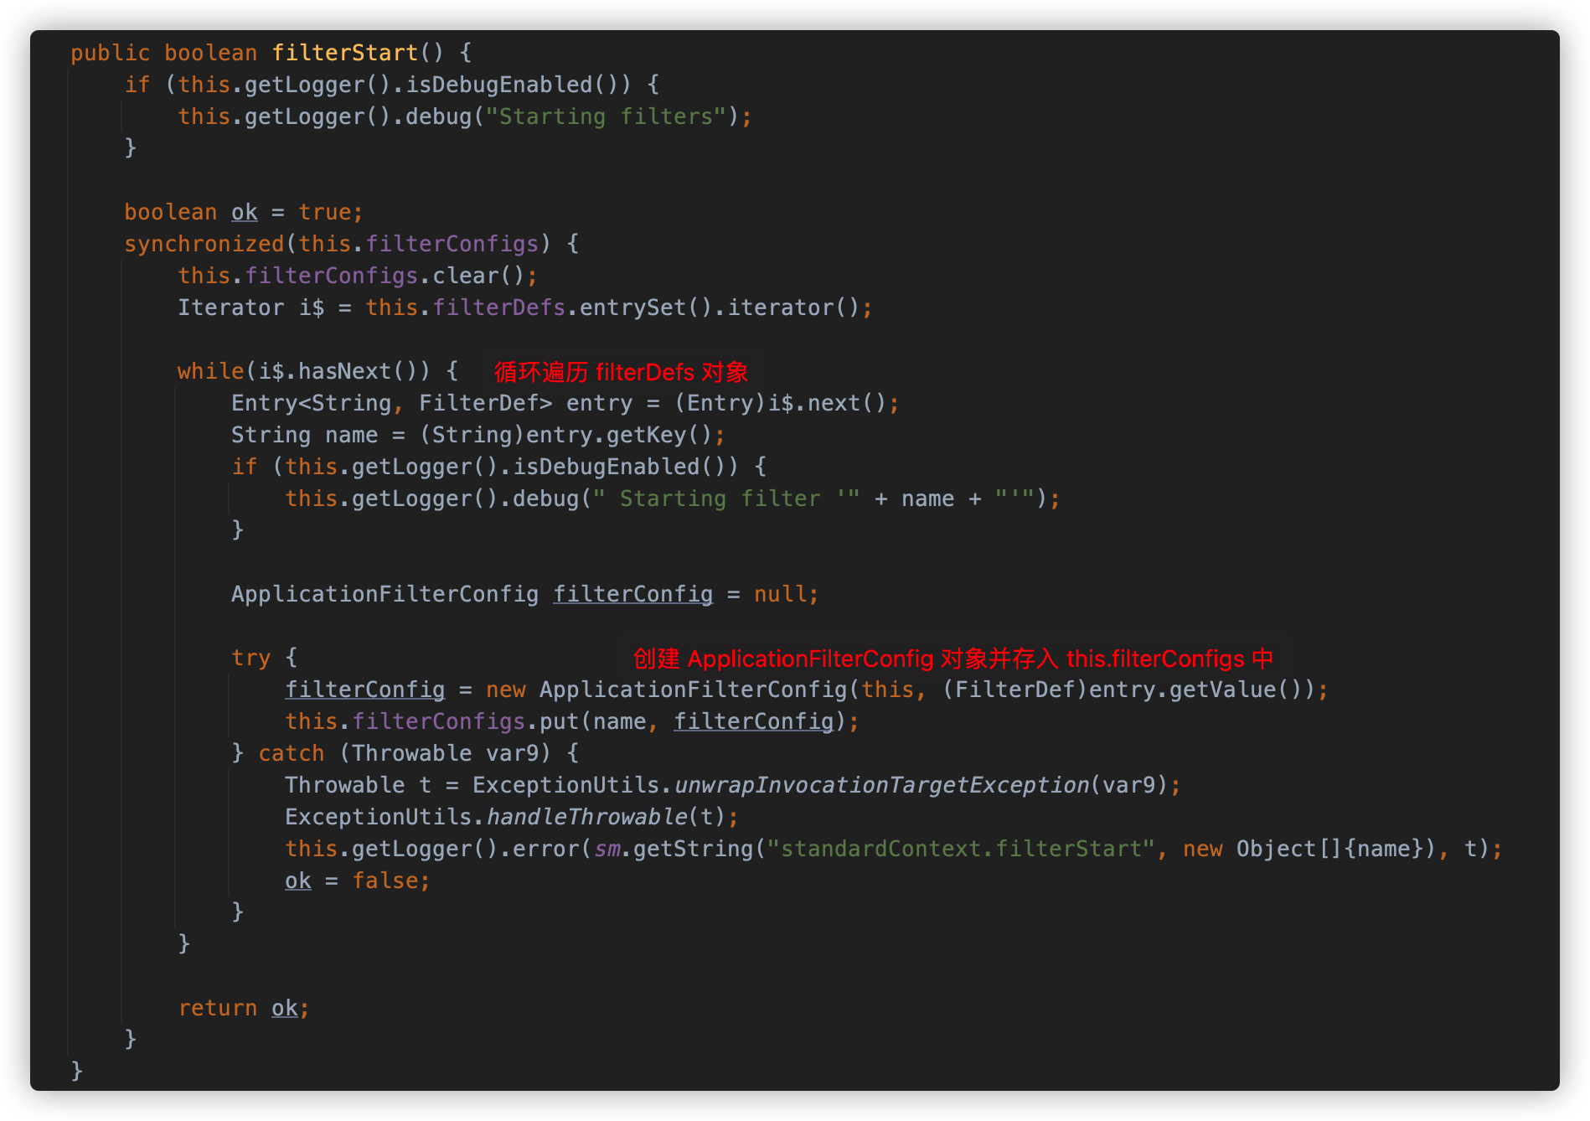Viewport: 1590px width, 1121px height.
Task: Click underlined filterConfig in the null declaration
Action: click(x=632, y=594)
